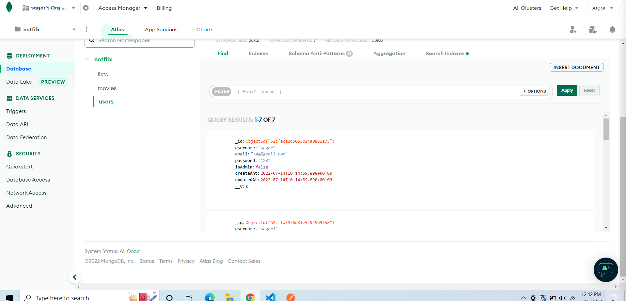Open the activity feed icon
The height and width of the screenshot is (301, 626).
[593, 29]
